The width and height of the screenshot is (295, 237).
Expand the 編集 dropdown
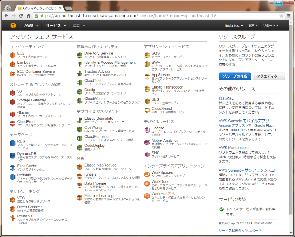(x=78, y=26)
